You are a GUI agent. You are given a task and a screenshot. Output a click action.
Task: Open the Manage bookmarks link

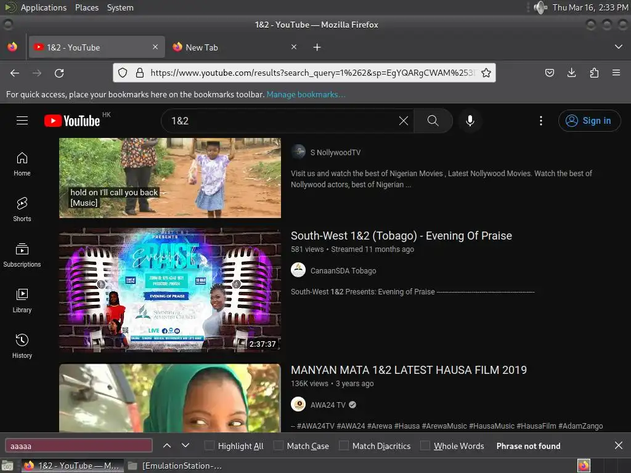306,94
